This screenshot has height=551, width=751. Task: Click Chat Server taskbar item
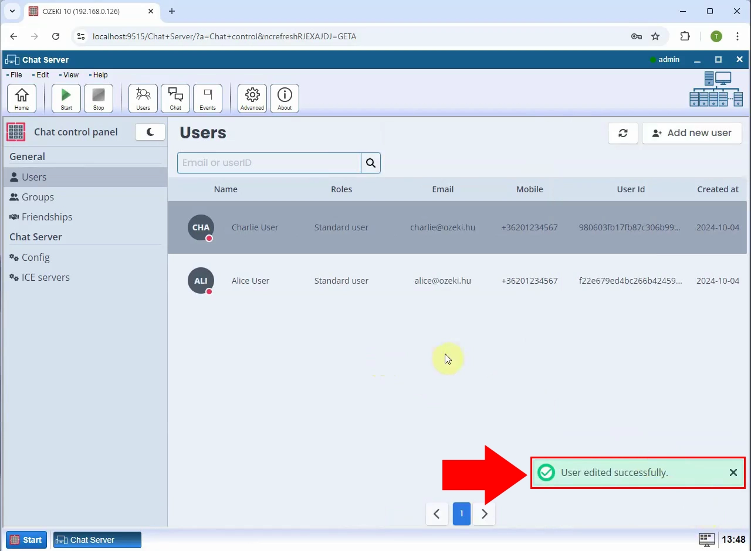97,540
